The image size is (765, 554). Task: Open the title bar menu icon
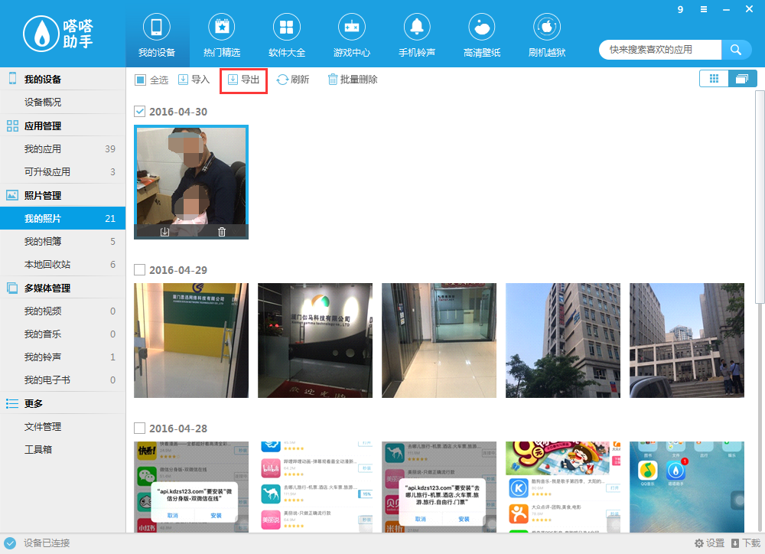(x=703, y=9)
